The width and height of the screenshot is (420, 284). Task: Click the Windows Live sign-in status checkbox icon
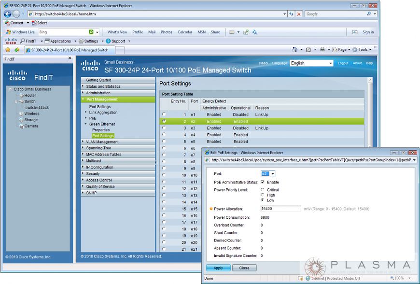click(355, 32)
